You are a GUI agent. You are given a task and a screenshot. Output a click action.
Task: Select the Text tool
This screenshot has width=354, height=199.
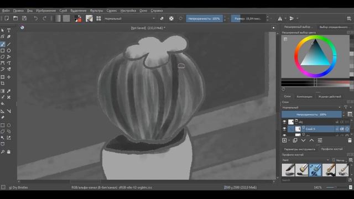point(9,30)
